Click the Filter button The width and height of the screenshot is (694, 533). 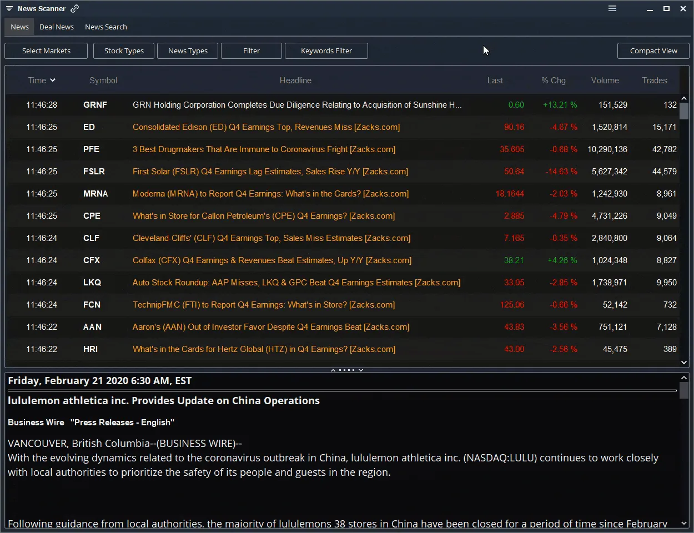click(x=252, y=51)
